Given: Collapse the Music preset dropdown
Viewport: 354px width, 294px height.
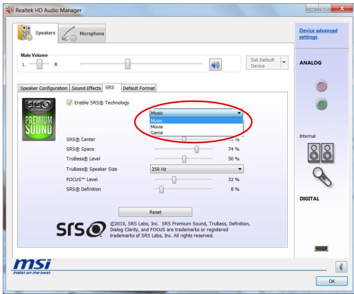Looking at the screenshot, I should pyautogui.click(x=239, y=113).
